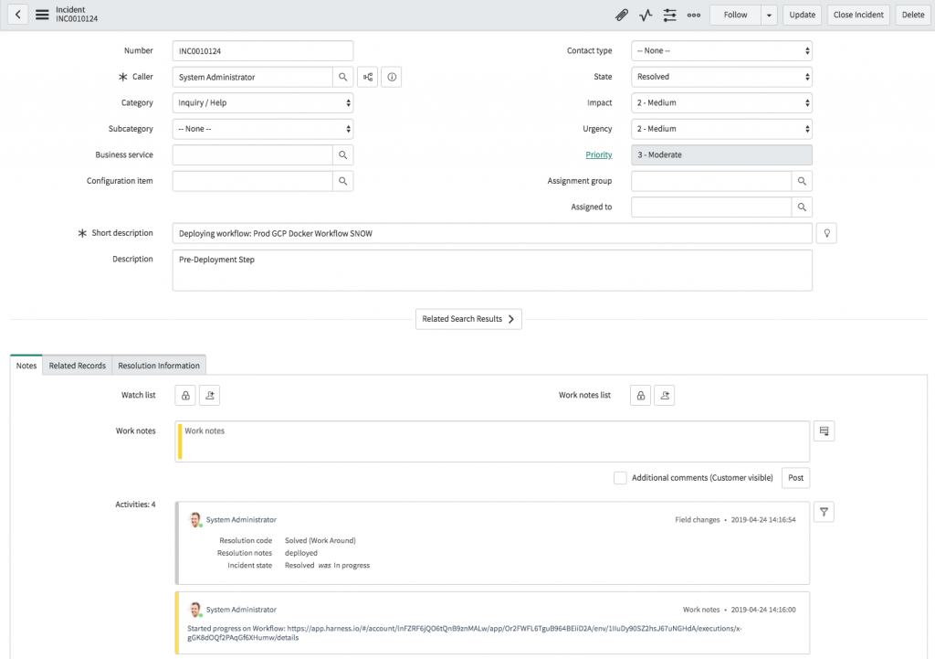The width and height of the screenshot is (935, 659).
Task: Post the work note
Action: pos(795,477)
